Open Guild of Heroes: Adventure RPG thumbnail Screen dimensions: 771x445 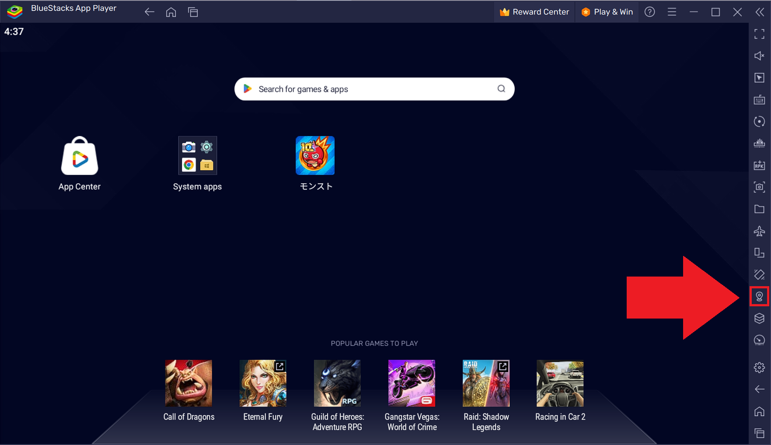click(x=337, y=383)
